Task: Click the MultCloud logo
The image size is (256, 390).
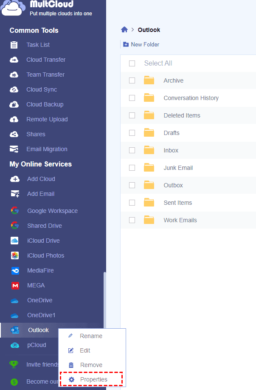Action: click(x=13, y=8)
